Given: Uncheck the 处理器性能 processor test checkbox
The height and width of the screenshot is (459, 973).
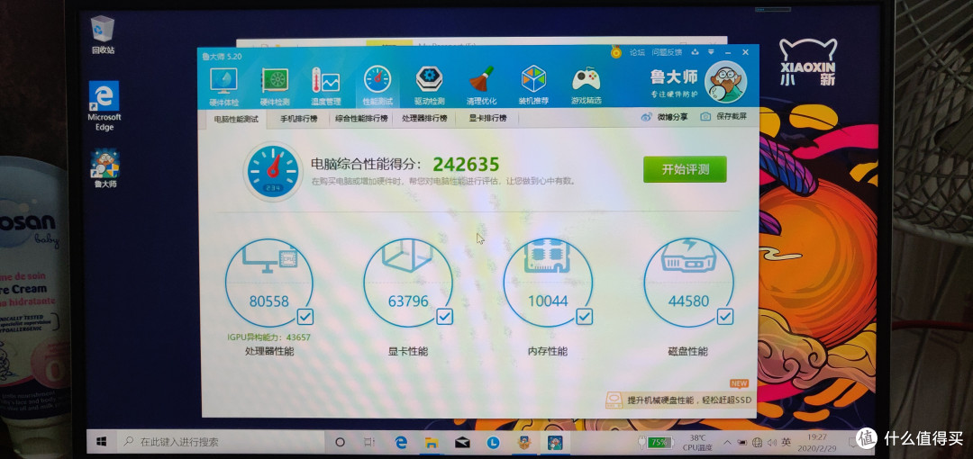Looking at the screenshot, I should pos(305,316).
